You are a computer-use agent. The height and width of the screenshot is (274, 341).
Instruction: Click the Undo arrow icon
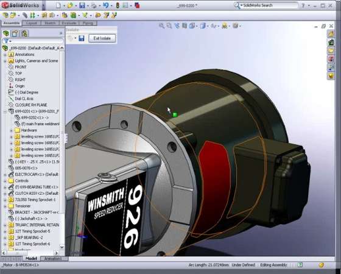(106, 5)
